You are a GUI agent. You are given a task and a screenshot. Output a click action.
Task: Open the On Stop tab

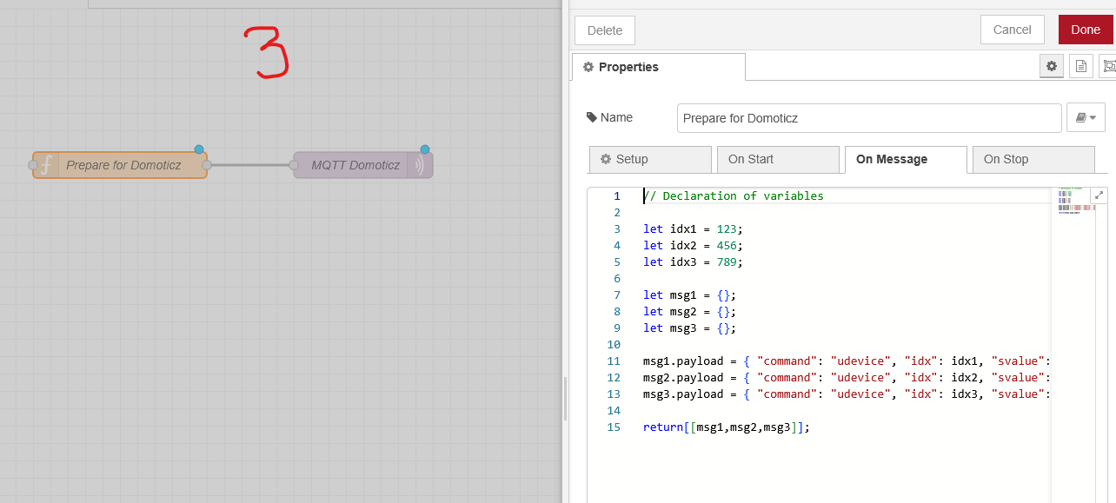coord(1033,159)
